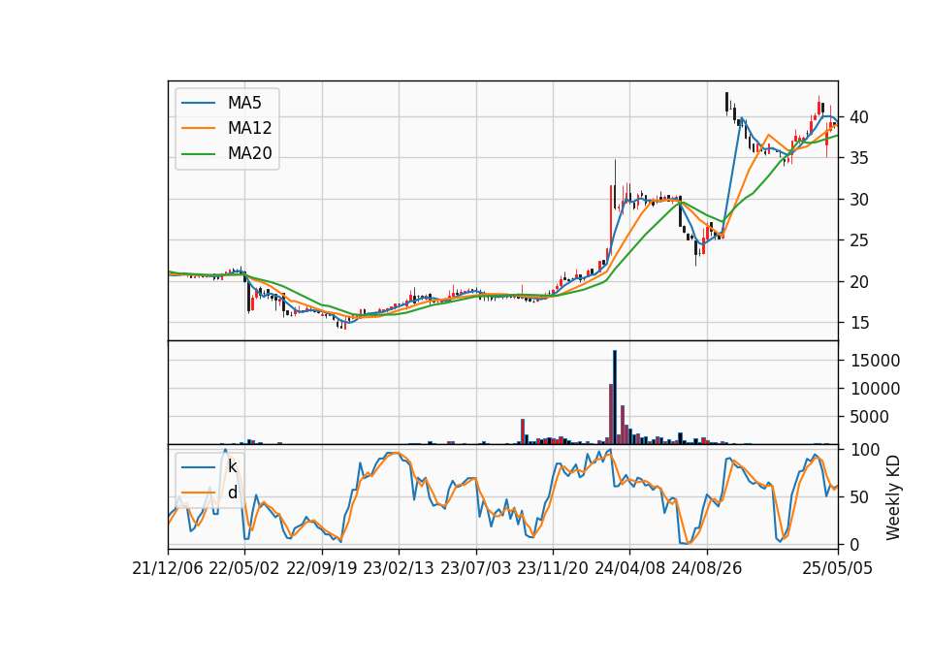Click the MA5 legend label
The height and width of the screenshot is (669, 931).
(x=244, y=103)
